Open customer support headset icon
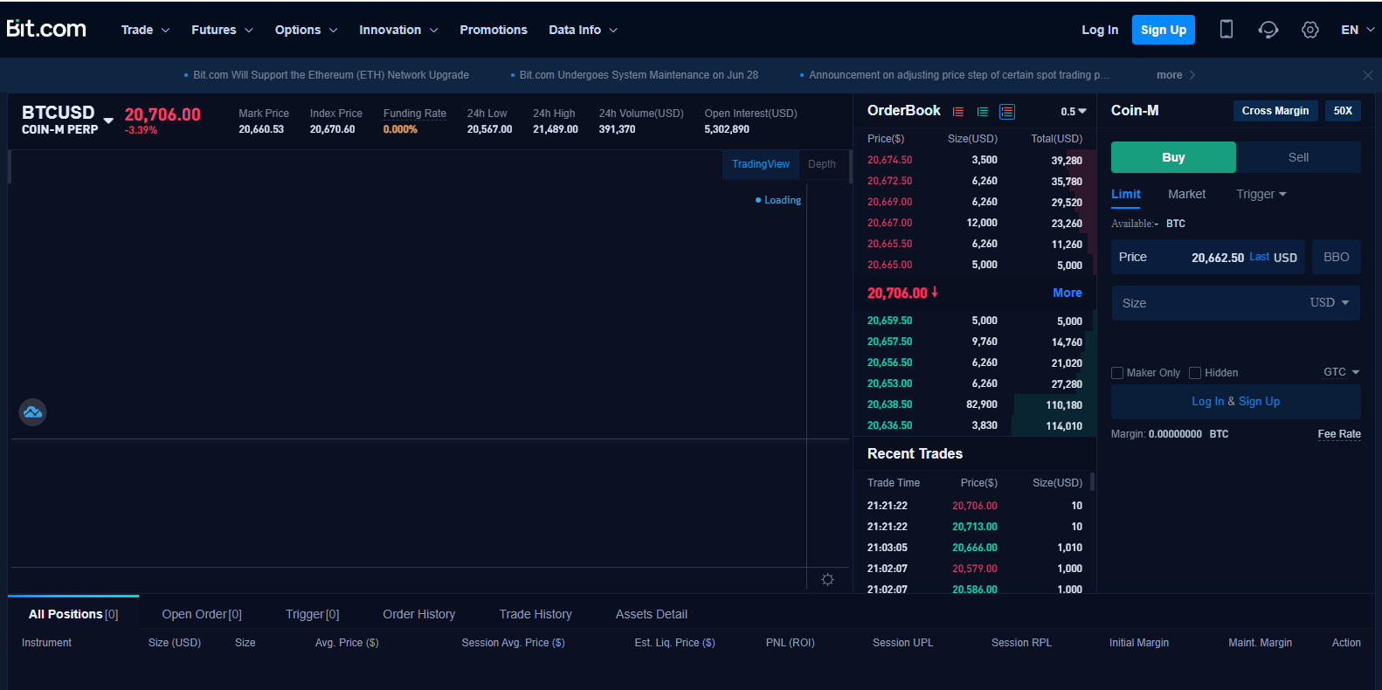The image size is (1382, 690). pyautogui.click(x=1268, y=30)
